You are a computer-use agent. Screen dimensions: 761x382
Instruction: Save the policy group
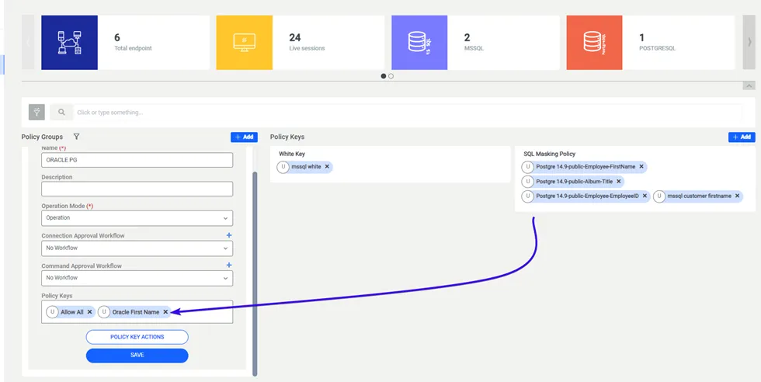tap(137, 356)
